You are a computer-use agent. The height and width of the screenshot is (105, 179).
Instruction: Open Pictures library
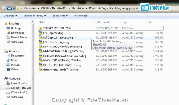tap(16, 65)
